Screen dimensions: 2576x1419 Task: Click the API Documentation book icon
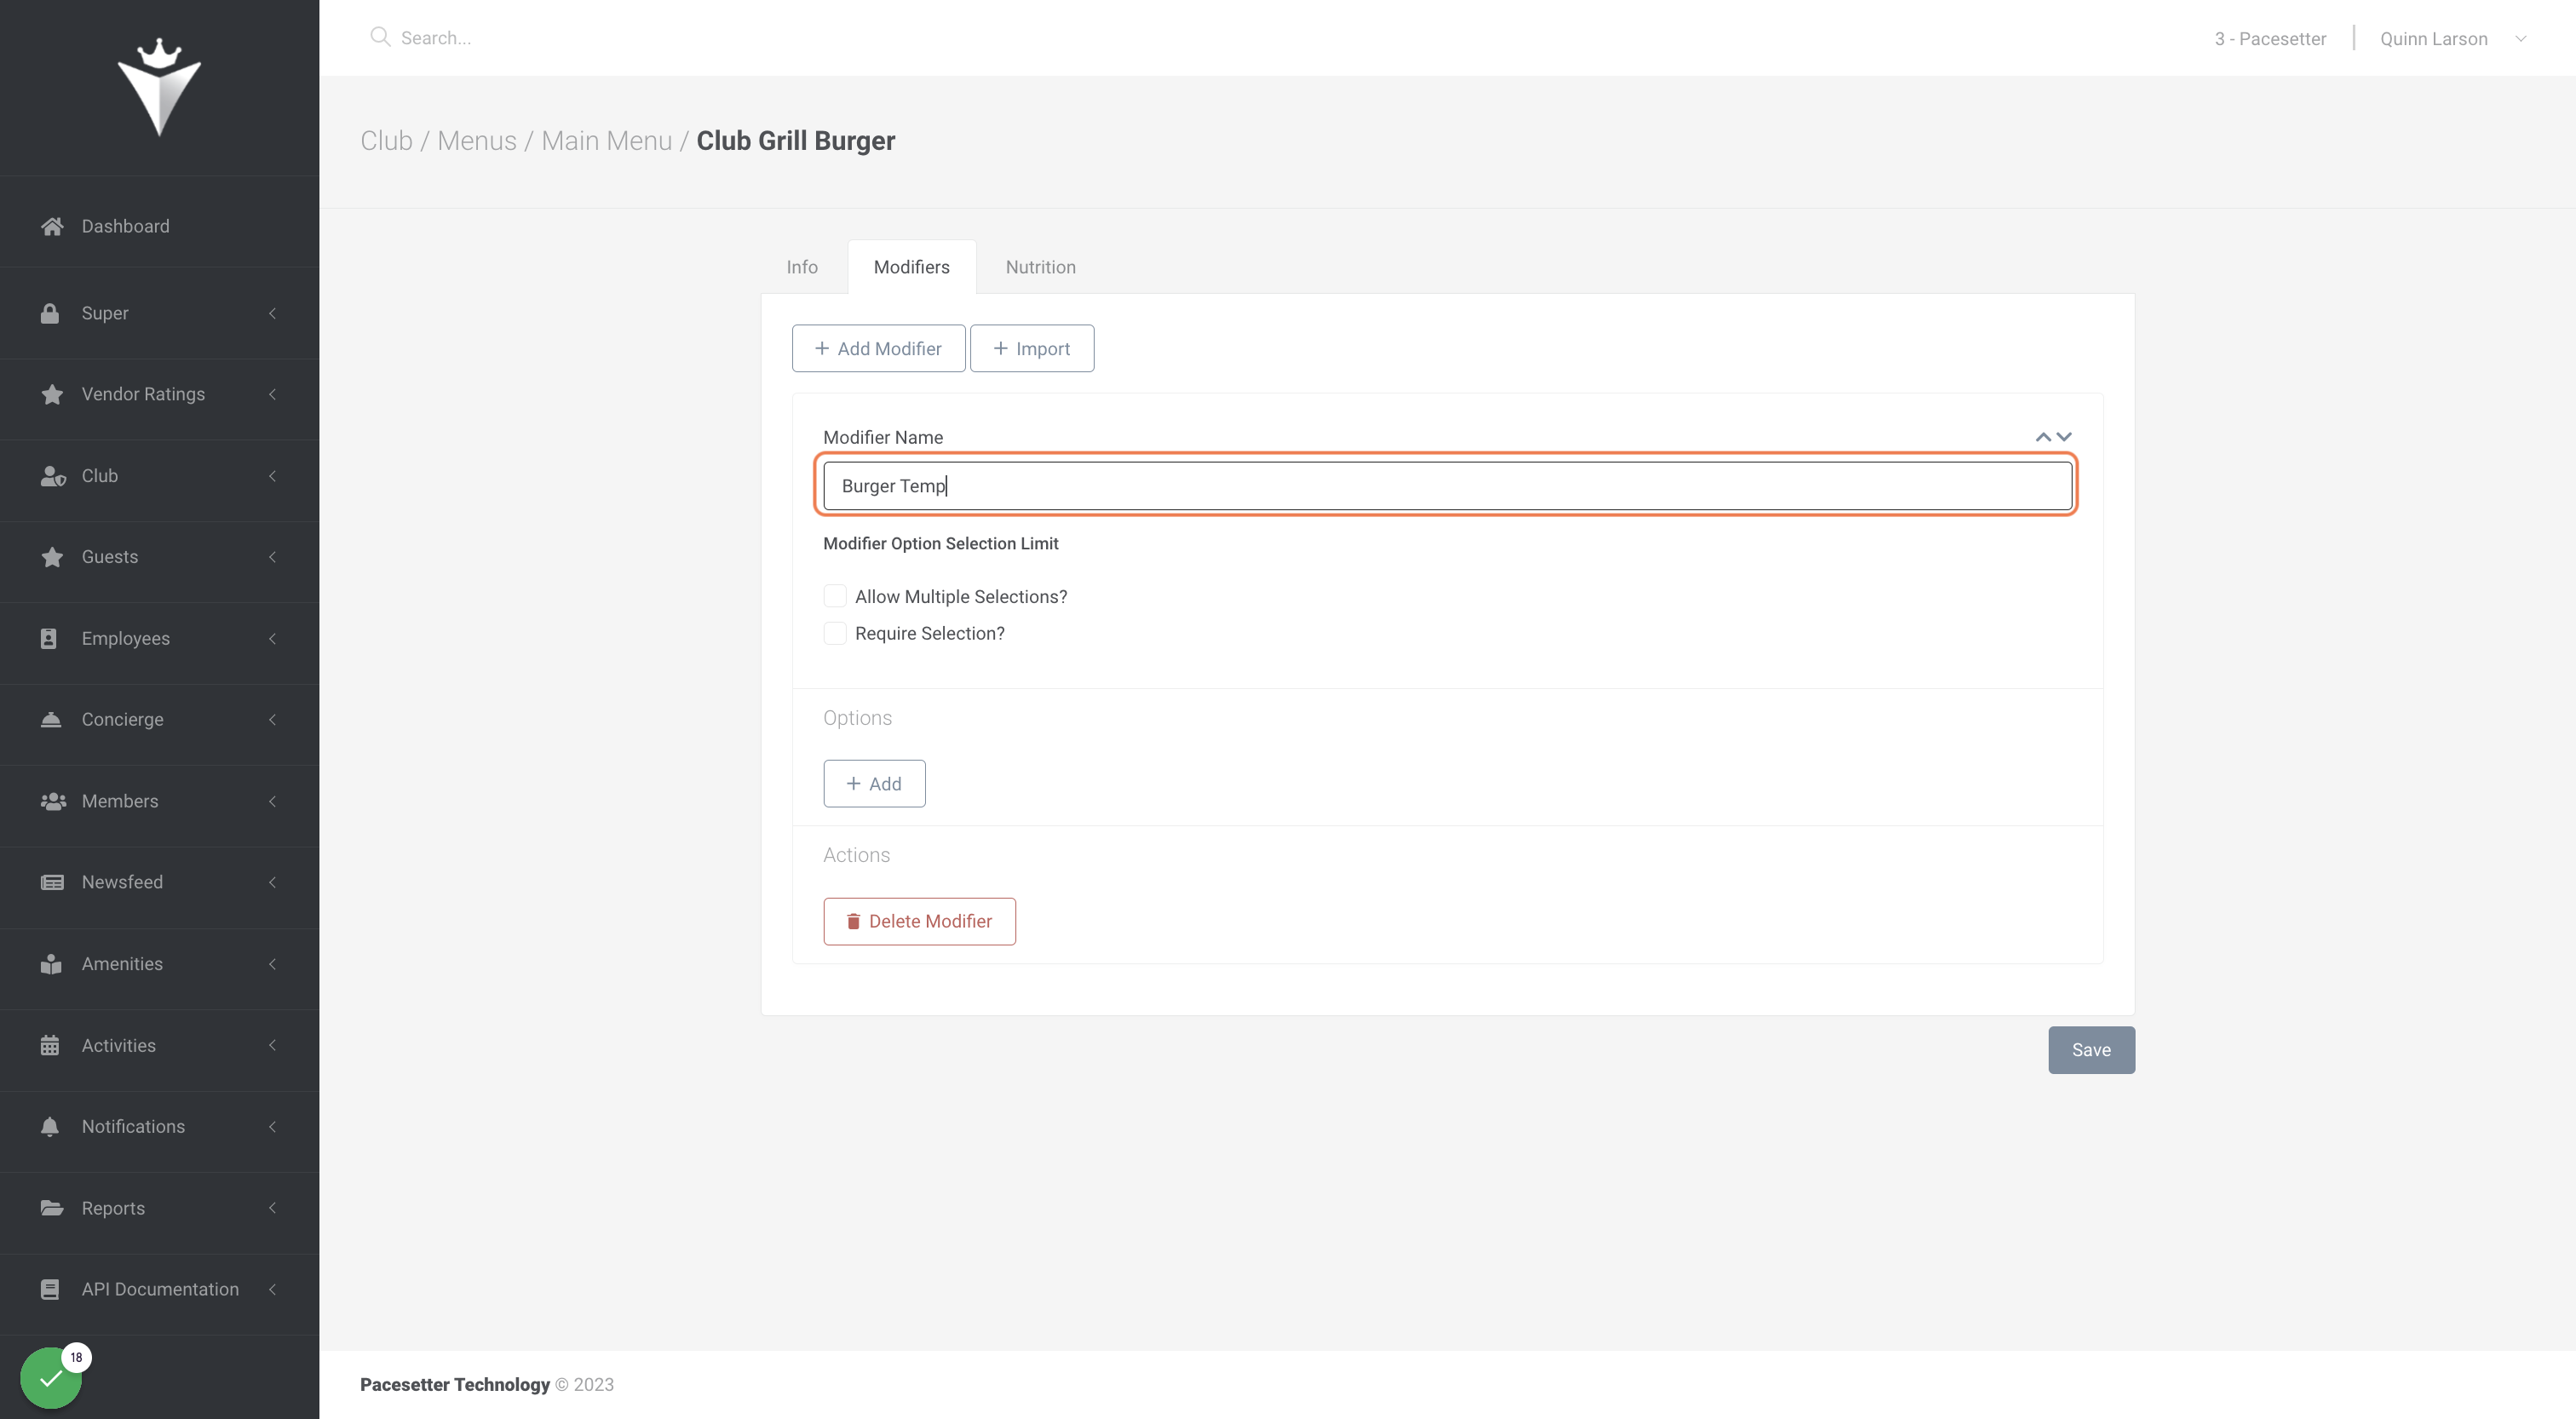[x=50, y=1289]
